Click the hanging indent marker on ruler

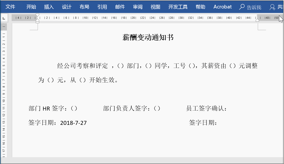tap(38, 20)
